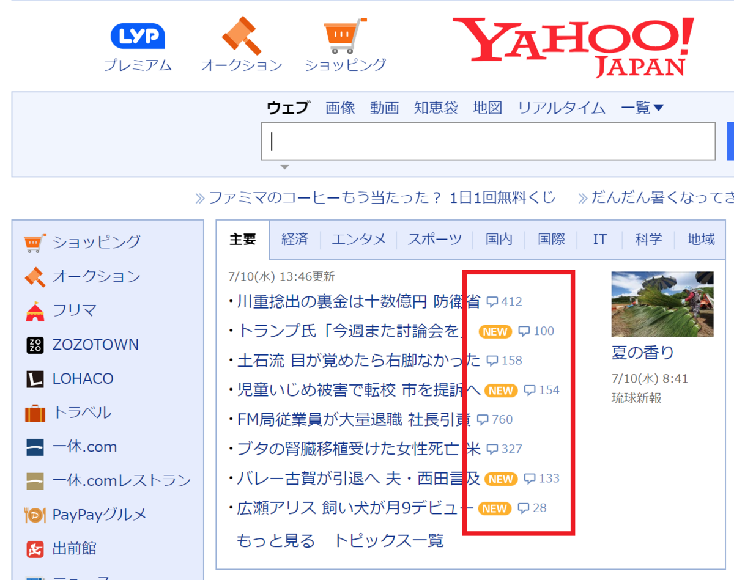This screenshot has width=734, height=580.
Task: Click もっと見る link
Action: pos(275,541)
